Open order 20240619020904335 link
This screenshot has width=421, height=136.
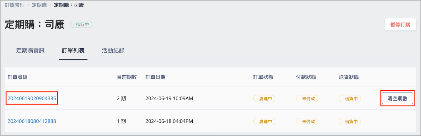point(32,98)
